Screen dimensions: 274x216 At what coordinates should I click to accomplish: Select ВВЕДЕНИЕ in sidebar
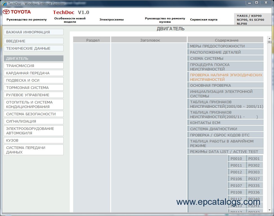point(33,41)
